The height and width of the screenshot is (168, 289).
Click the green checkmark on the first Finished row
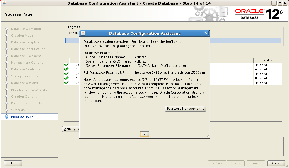[x=66, y=65]
